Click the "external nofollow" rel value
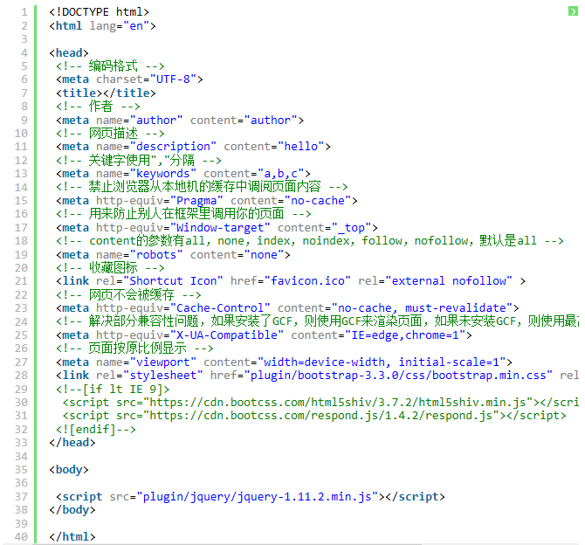Viewport: 585px width, 545px height. [x=449, y=280]
